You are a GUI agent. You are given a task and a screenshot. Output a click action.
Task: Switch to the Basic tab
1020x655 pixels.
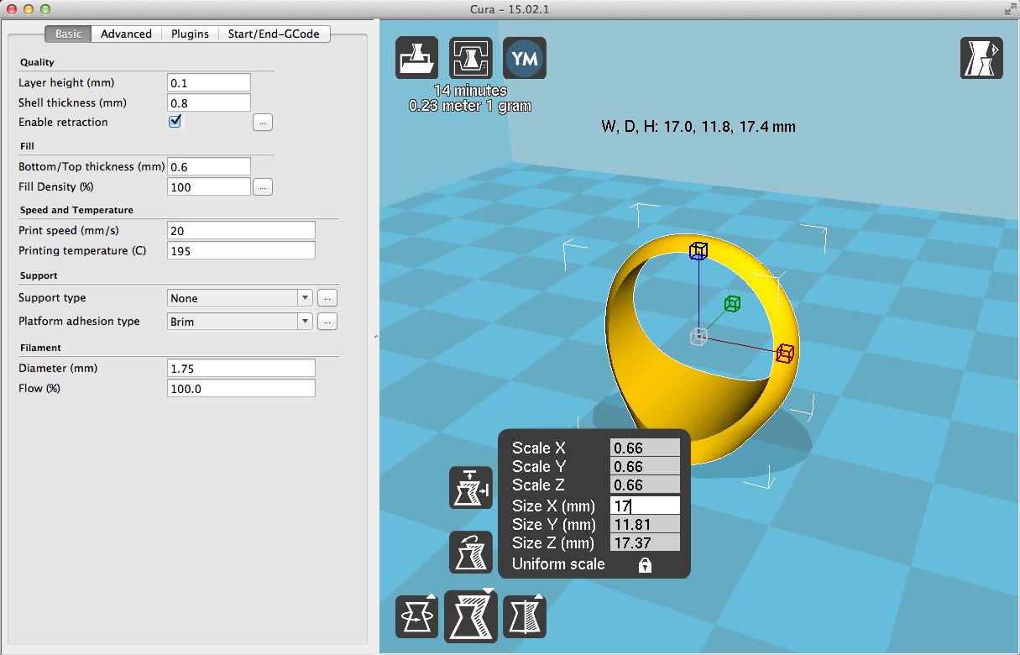(68, 34)
